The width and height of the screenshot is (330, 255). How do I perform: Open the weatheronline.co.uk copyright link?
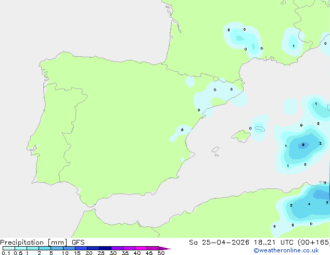(x=286, y=250)
